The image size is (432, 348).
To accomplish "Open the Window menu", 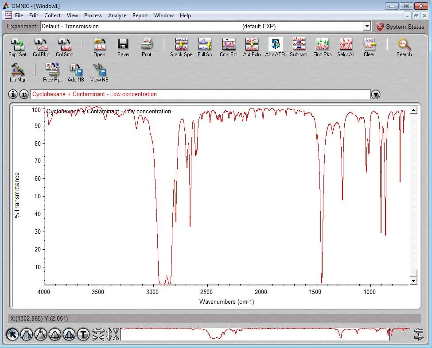I will tap(163, 15).
